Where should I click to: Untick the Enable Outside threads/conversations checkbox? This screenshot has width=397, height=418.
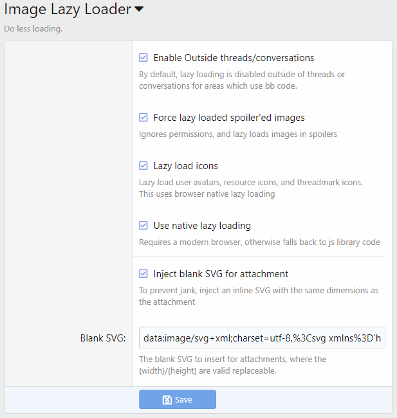click(143, 58)
